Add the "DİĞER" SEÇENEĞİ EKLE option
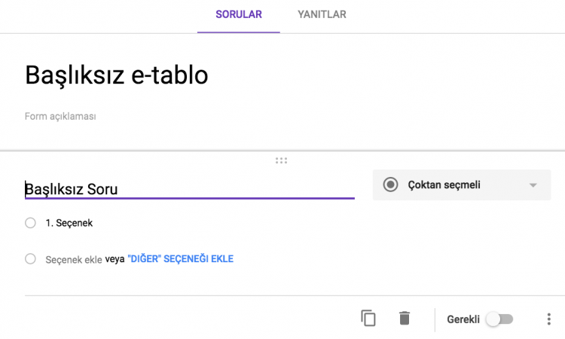Viewport: 565px width, 339px height. [x=181, y=258]
